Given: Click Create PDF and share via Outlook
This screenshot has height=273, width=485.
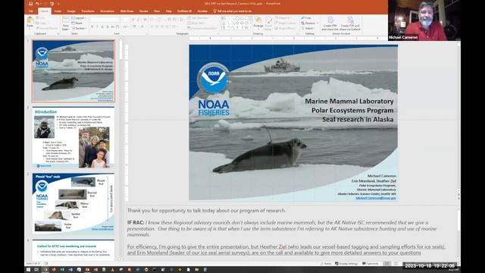Looking at the screenshot, I should pos(350,24).
